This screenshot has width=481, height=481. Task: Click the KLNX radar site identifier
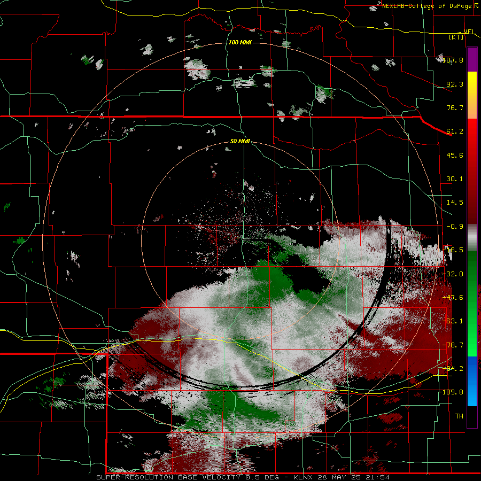tap(304, 477)
